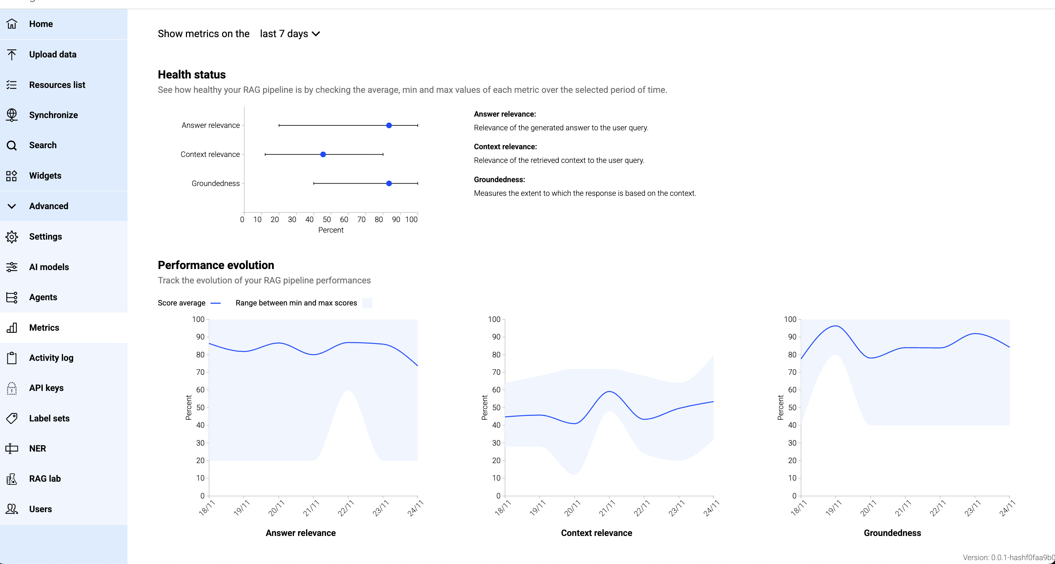Click the Upload data arrow icon
The height and width of the screenshot is (564, 1055).
coord(12,55)
